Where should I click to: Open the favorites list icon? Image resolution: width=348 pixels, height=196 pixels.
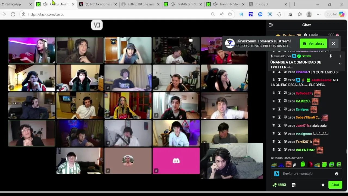[300, 14]
